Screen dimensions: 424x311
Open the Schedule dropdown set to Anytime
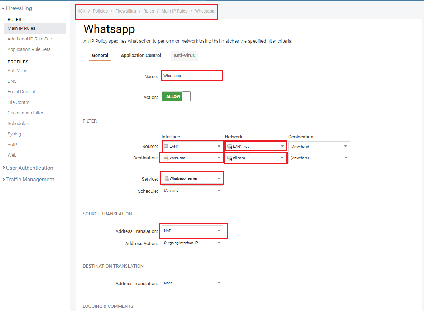pos(192,191)
